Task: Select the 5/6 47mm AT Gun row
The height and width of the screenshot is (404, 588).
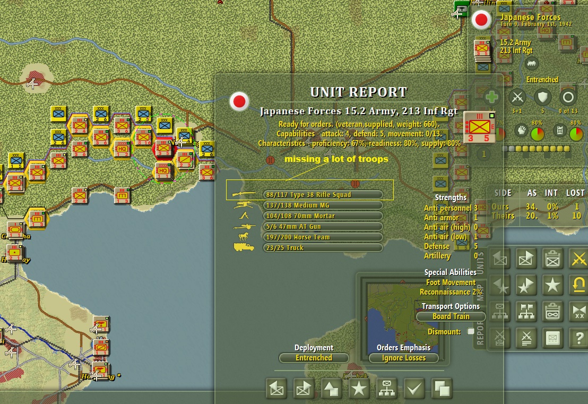Action: pos(323,226)
